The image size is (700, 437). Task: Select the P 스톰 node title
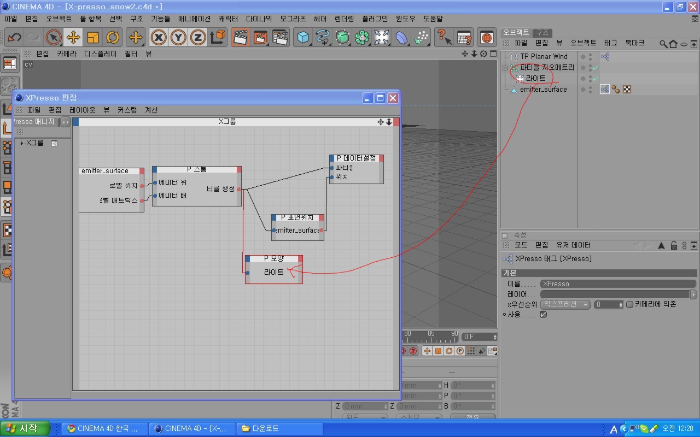[x=197, y=169]
